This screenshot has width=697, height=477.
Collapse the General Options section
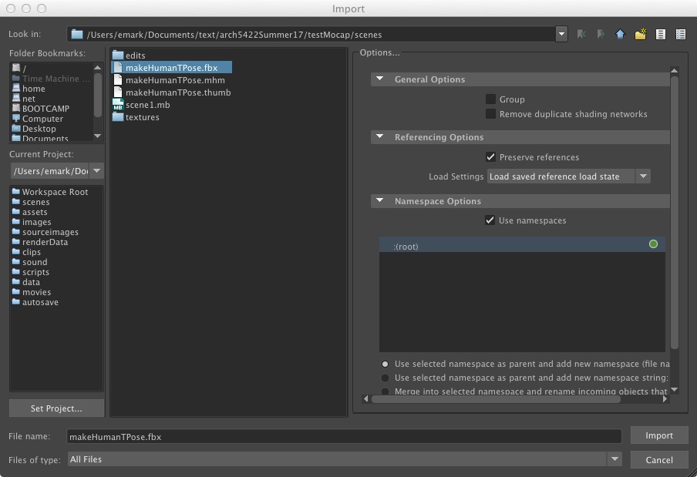pyautogui.click(x=379, y=79)
